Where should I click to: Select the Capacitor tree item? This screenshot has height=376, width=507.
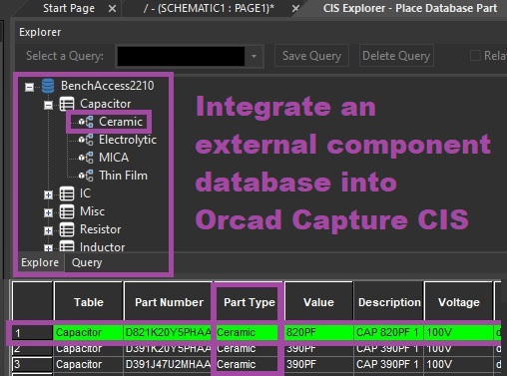105,104
